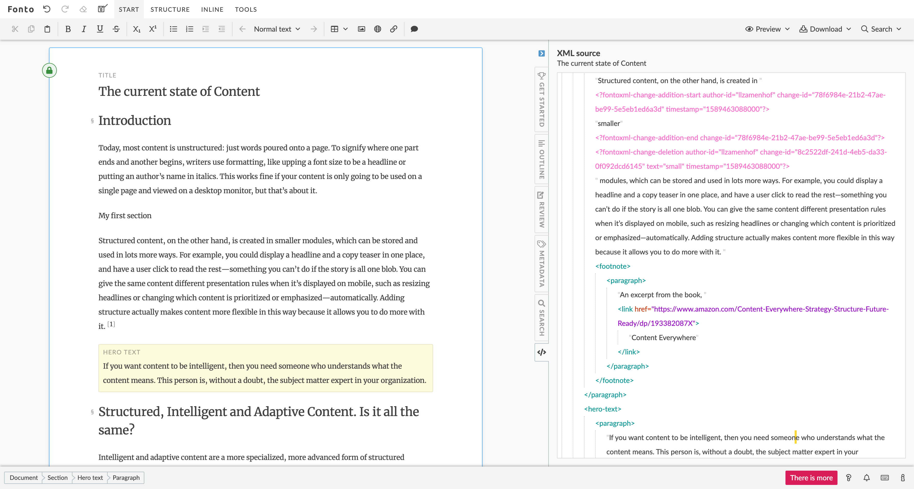Expand the Download dropdown menu
Screen dimensions: 914x489
pyautogui.click(x=825, y=29)
